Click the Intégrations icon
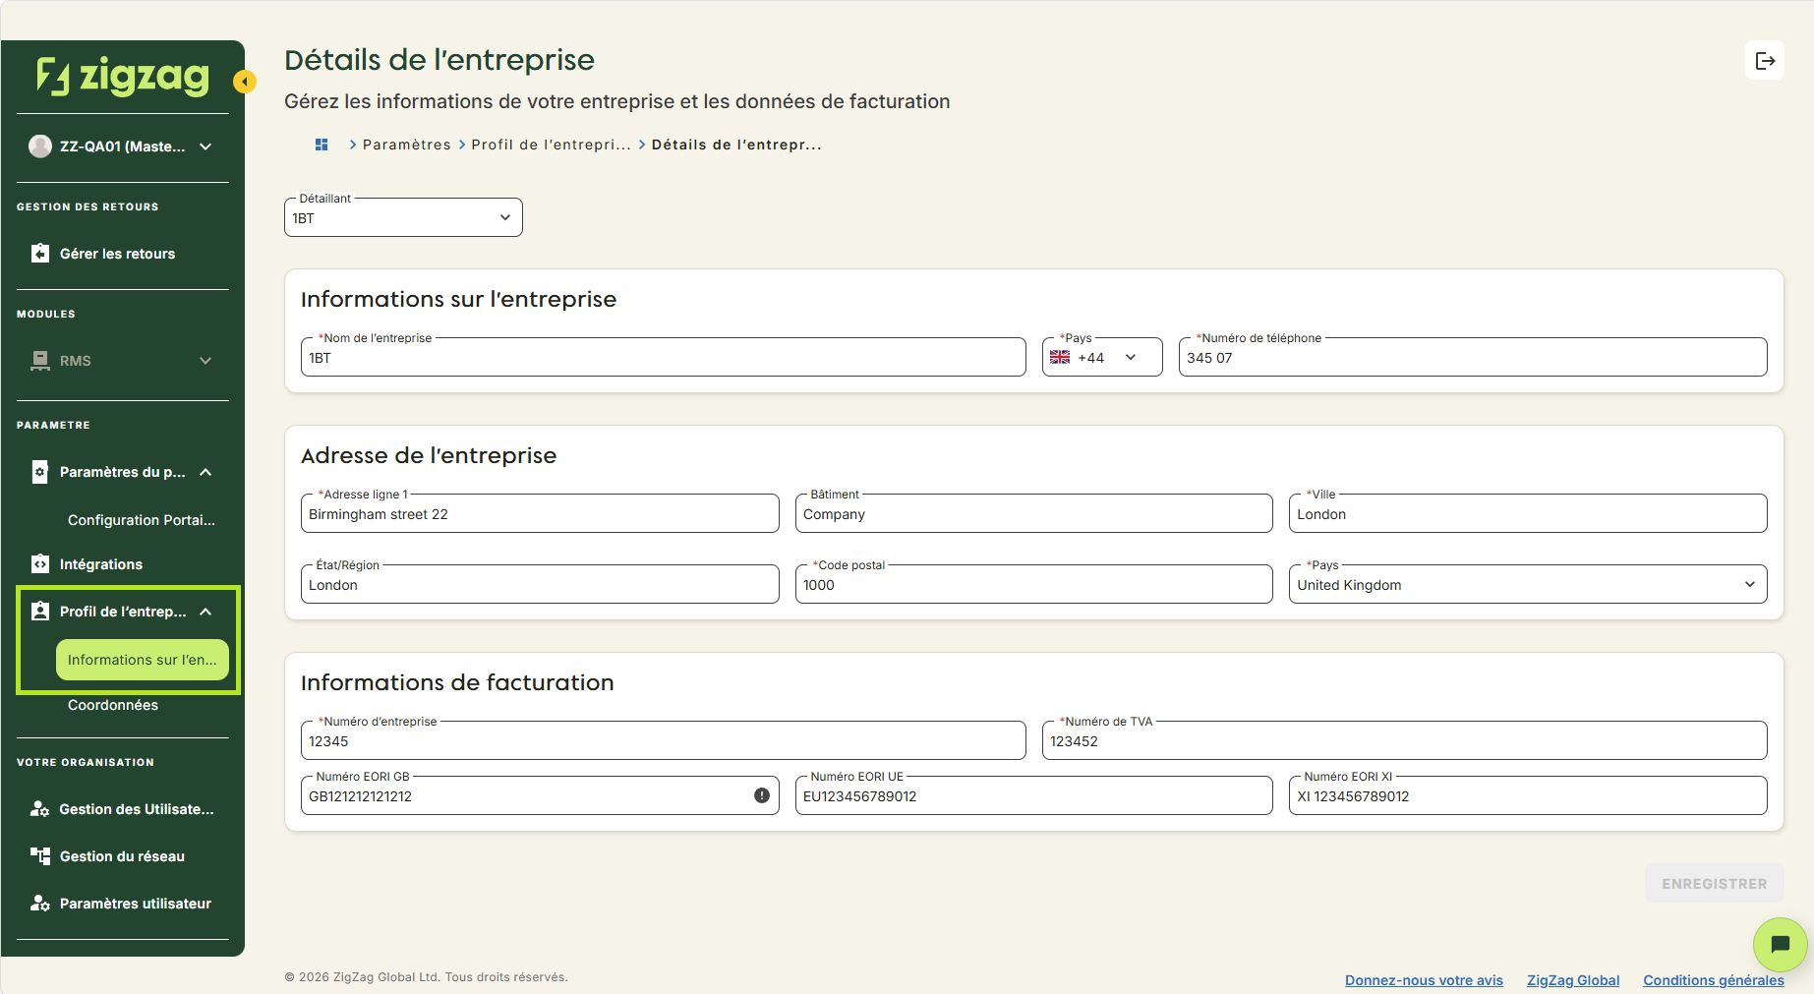 (x=40, y=564)
